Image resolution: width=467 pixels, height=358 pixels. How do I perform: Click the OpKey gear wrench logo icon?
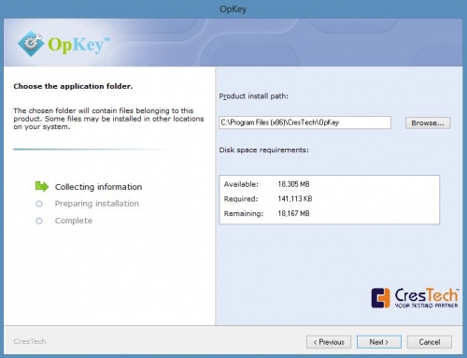tap(31, 44)
